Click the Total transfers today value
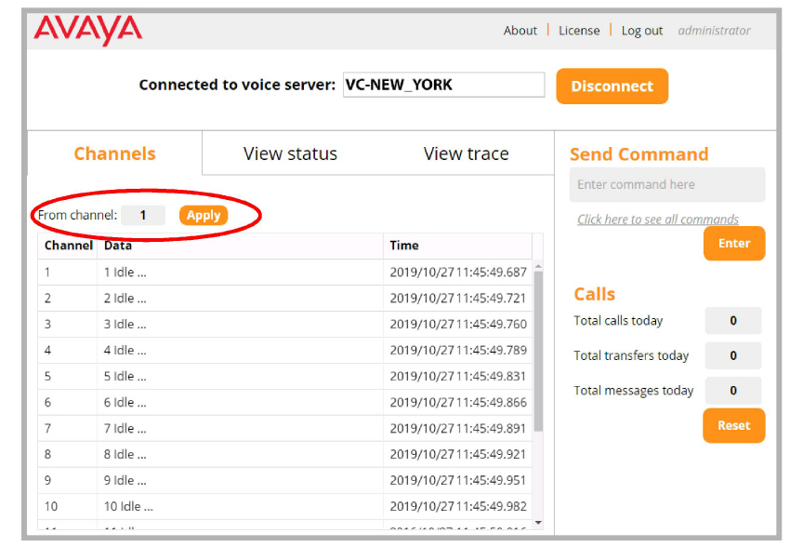 tap(733, 355)
